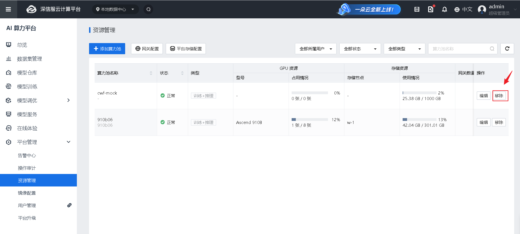This screenshot has width=520, height=234.
Task: Click the 模型调优 cube icon
Action: [9, 100]
